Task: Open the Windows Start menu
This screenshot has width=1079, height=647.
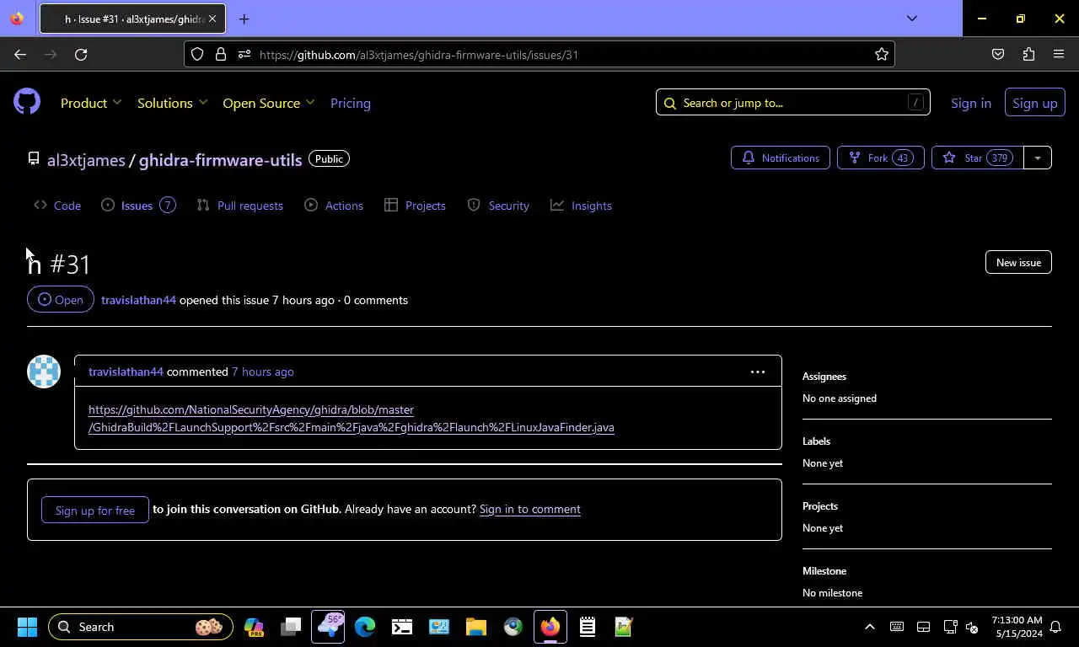Action: coord(27,627)
